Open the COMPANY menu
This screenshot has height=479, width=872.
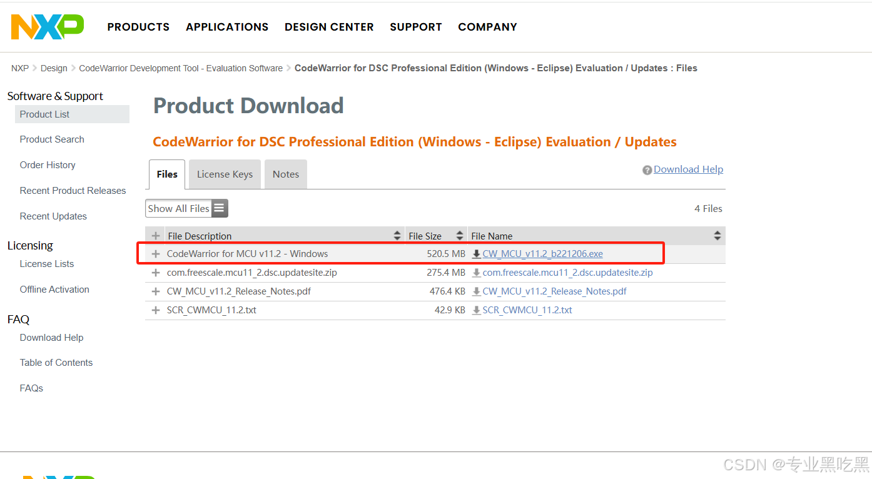487,27
